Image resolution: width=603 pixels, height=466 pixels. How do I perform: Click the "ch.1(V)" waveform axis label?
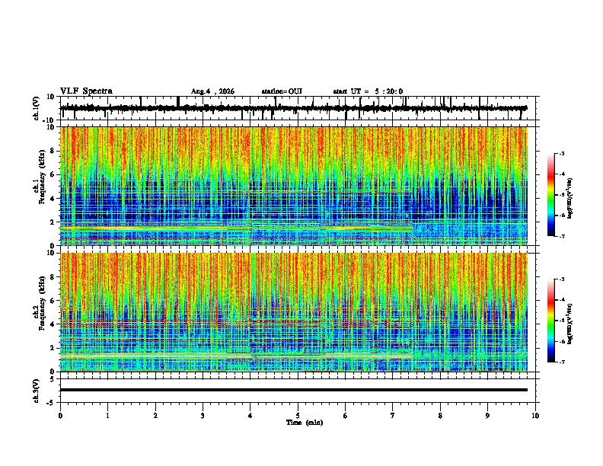pyautogui.click(x=37, y=108)
